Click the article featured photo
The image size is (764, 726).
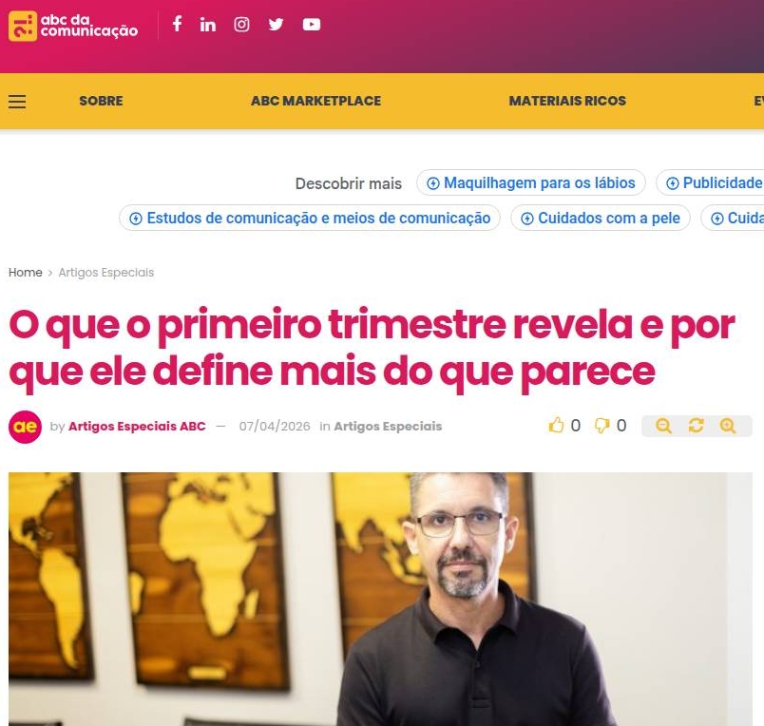(x=380, y=599)
